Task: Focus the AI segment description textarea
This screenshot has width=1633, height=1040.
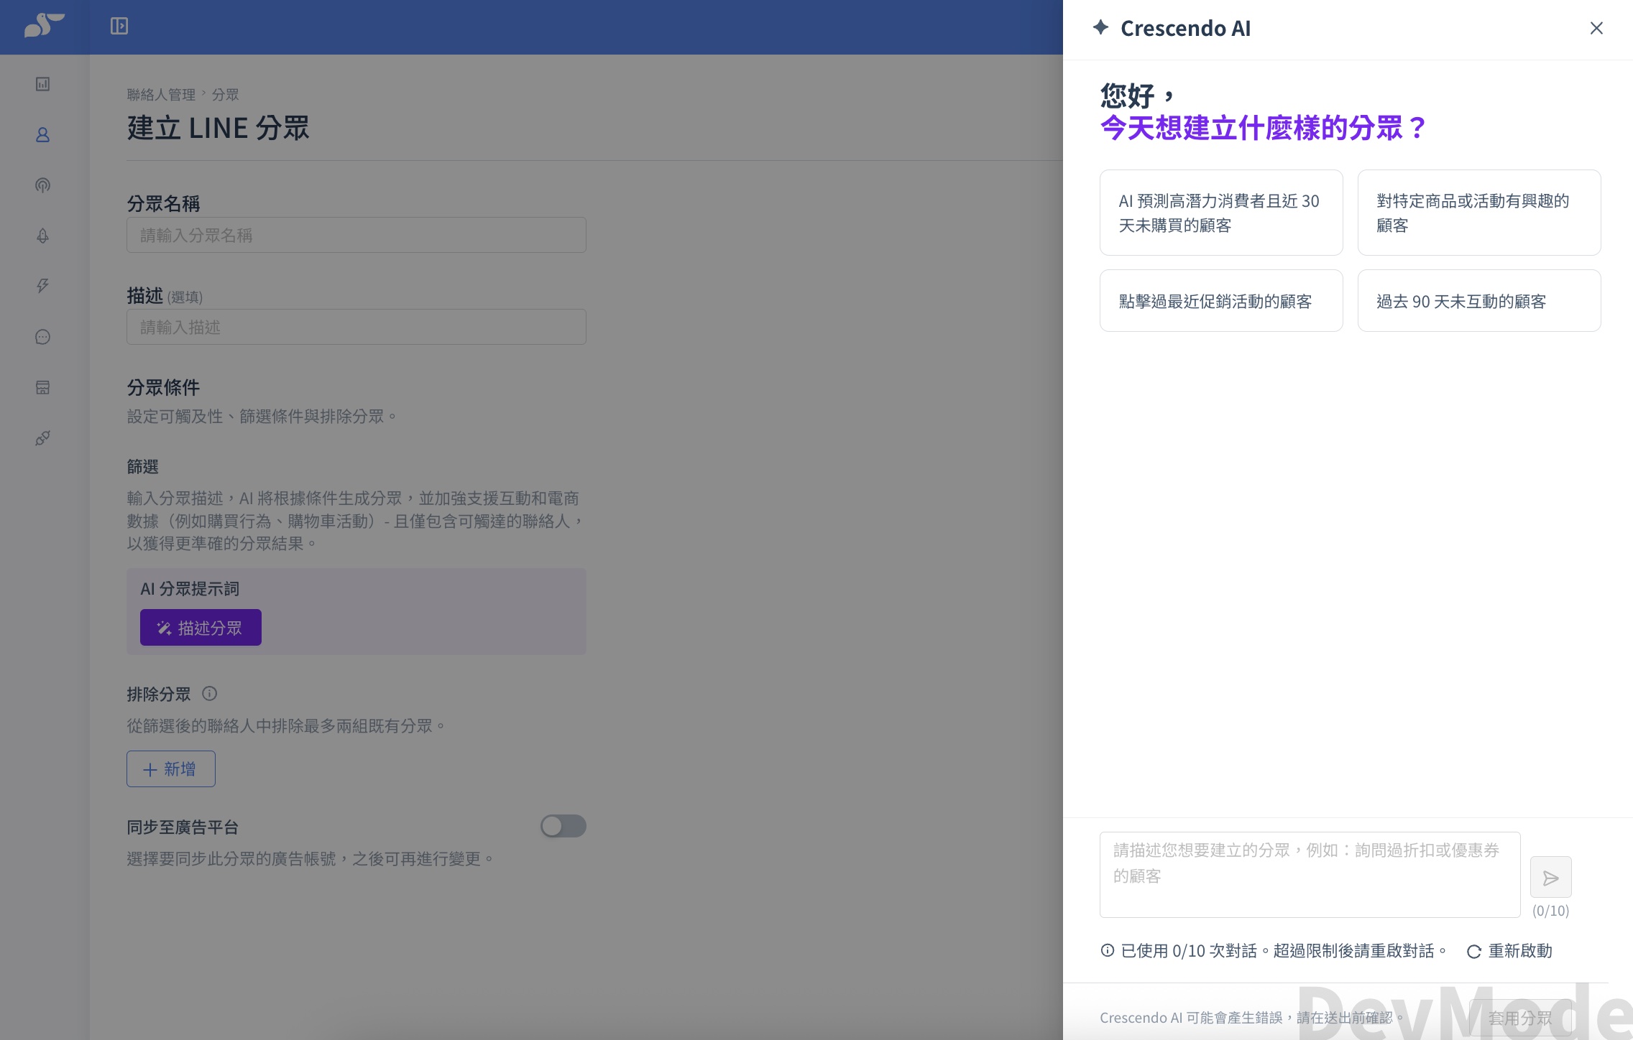Action: coord(1310,875)
